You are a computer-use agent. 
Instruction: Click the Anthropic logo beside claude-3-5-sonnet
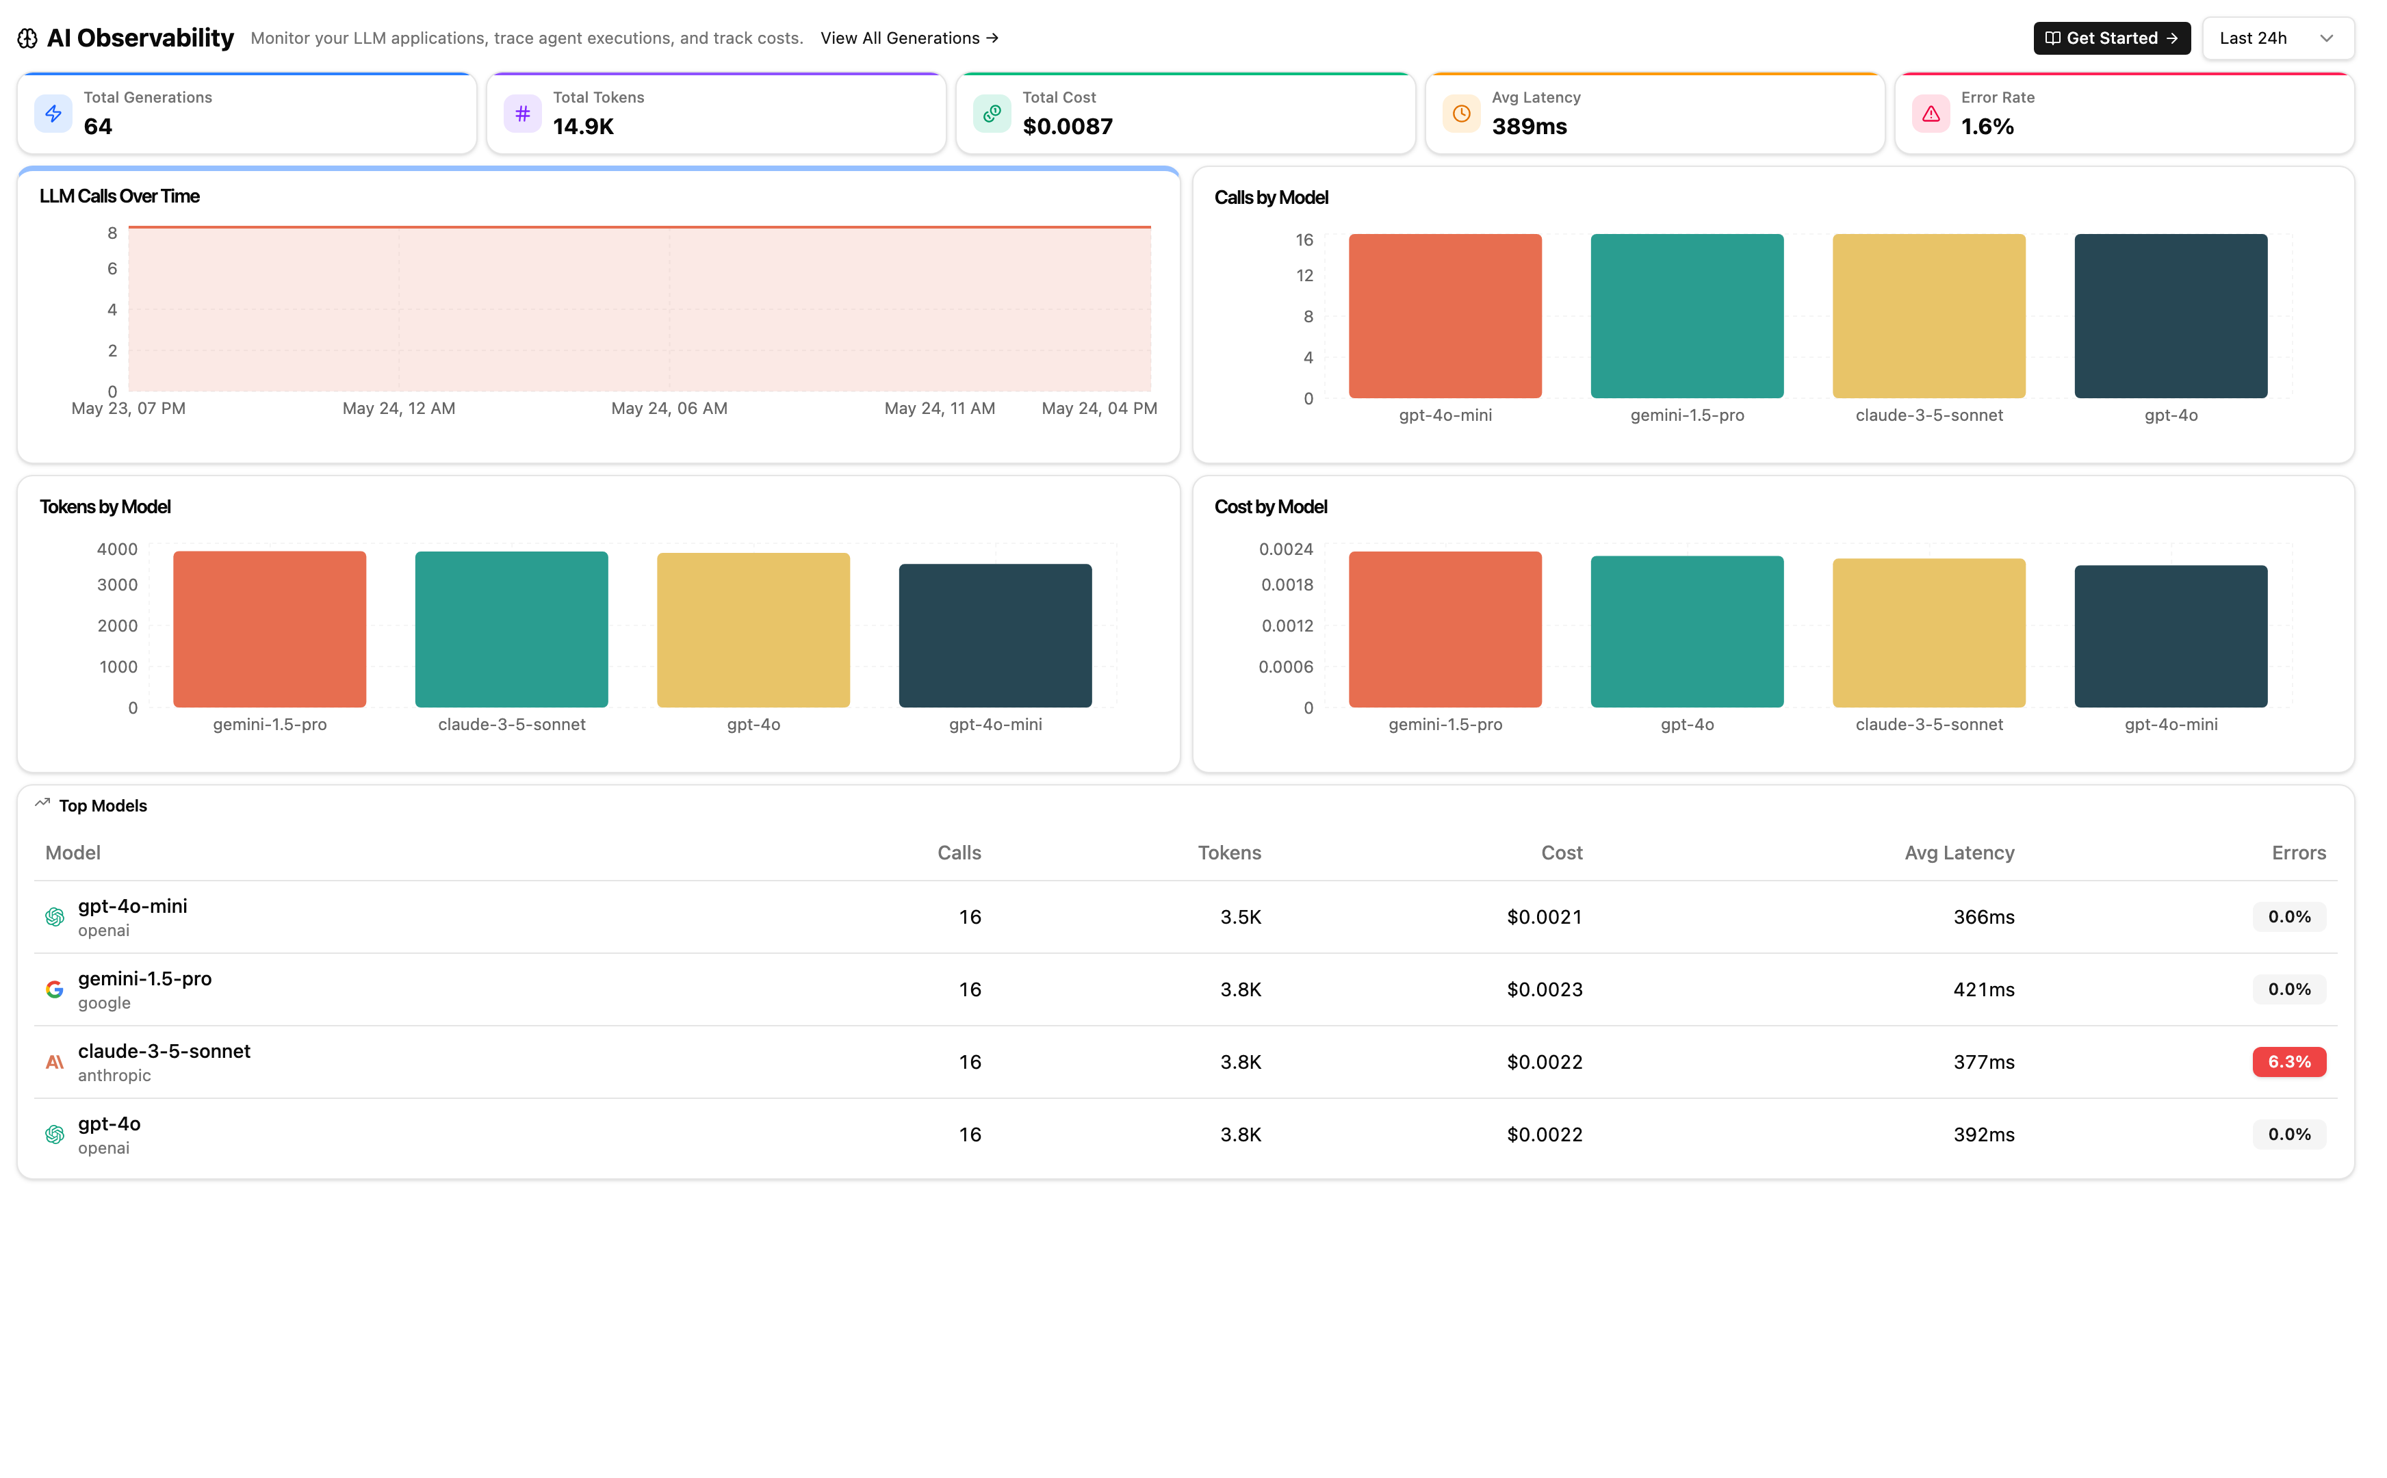click(55, 1061)
